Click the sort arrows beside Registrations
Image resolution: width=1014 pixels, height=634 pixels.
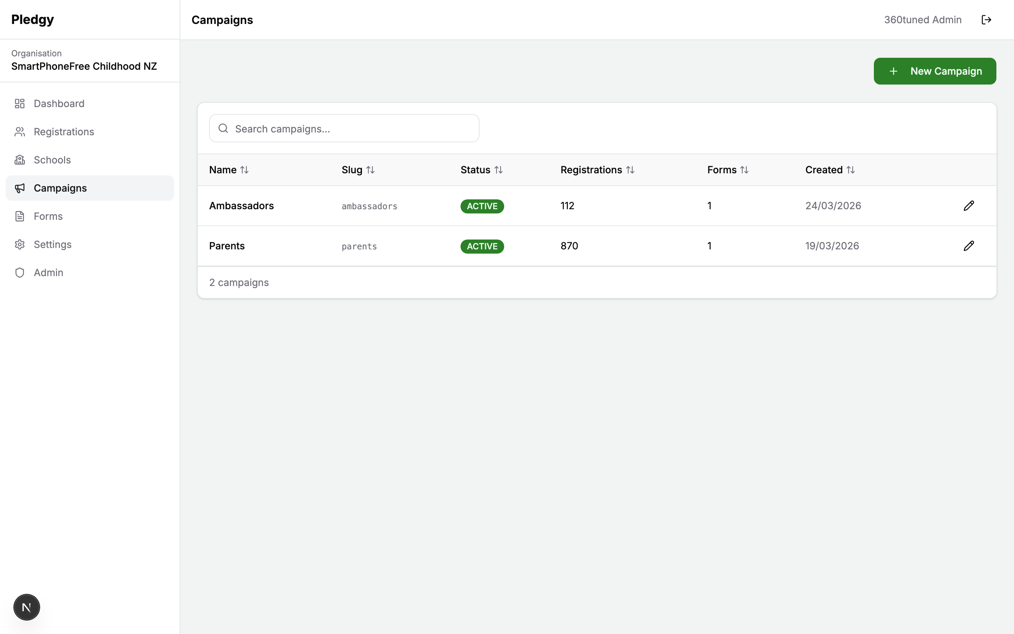point(630,170)
